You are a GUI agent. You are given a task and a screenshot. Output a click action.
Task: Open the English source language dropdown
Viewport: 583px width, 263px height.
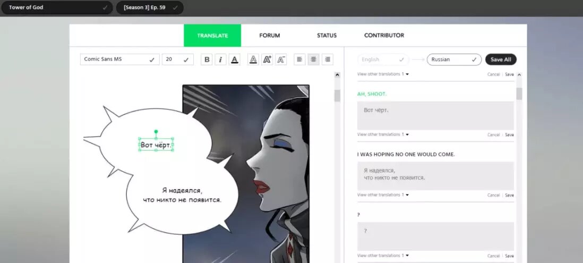pyautogui.click(x=383, y=60)
